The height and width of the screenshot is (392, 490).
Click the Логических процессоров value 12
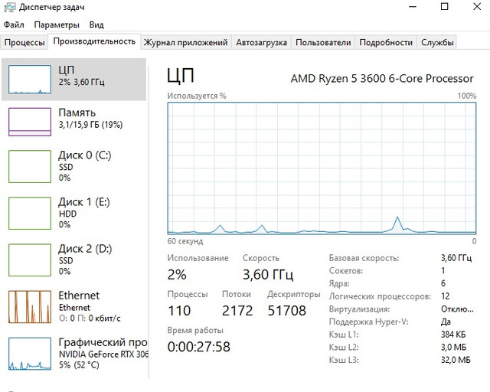point(446,296)
